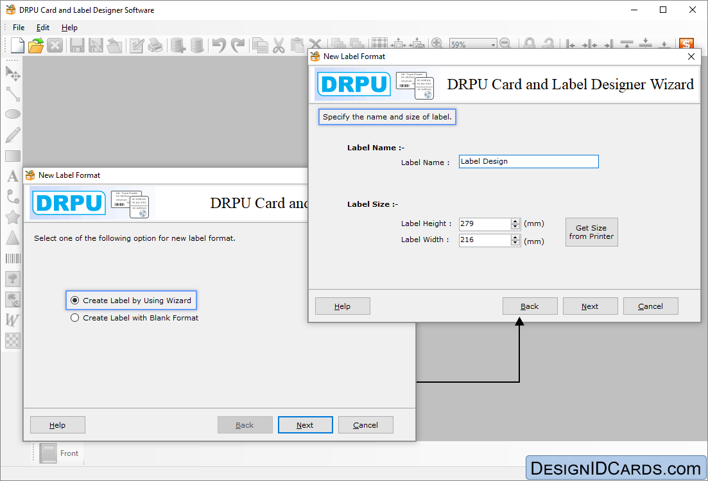
Task: Click Back in the label size wizard
Action: click(x=530, y=306)
